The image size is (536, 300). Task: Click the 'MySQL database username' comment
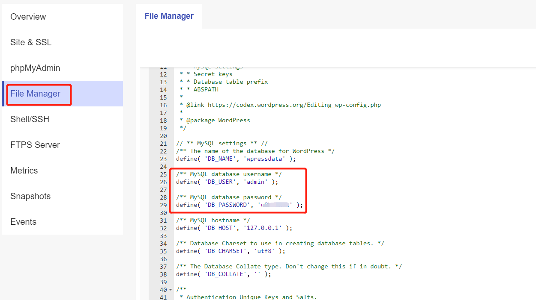click(229, 174)
